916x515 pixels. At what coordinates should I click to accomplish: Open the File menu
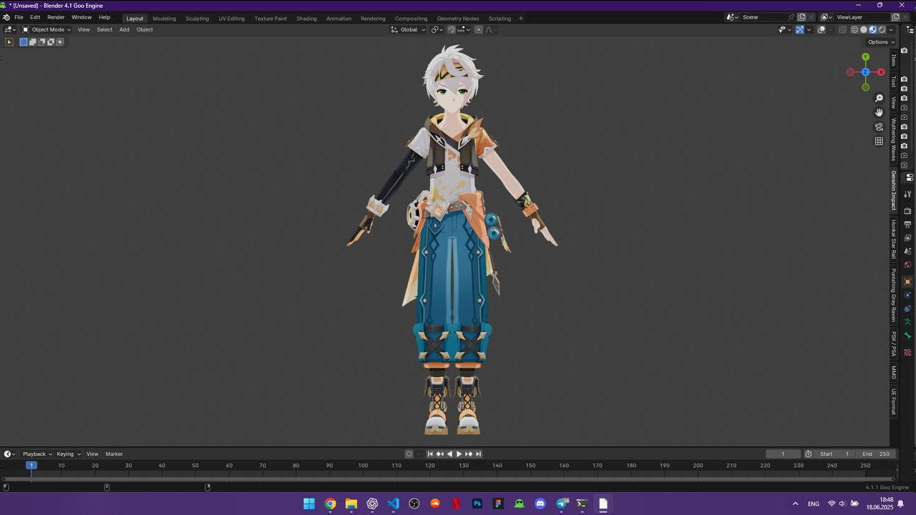pos(19,17)
